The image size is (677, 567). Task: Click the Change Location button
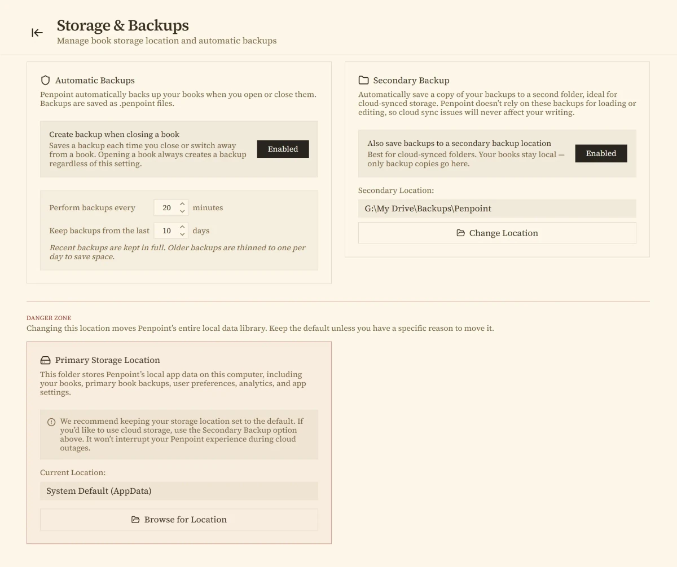tap(497, 233)
